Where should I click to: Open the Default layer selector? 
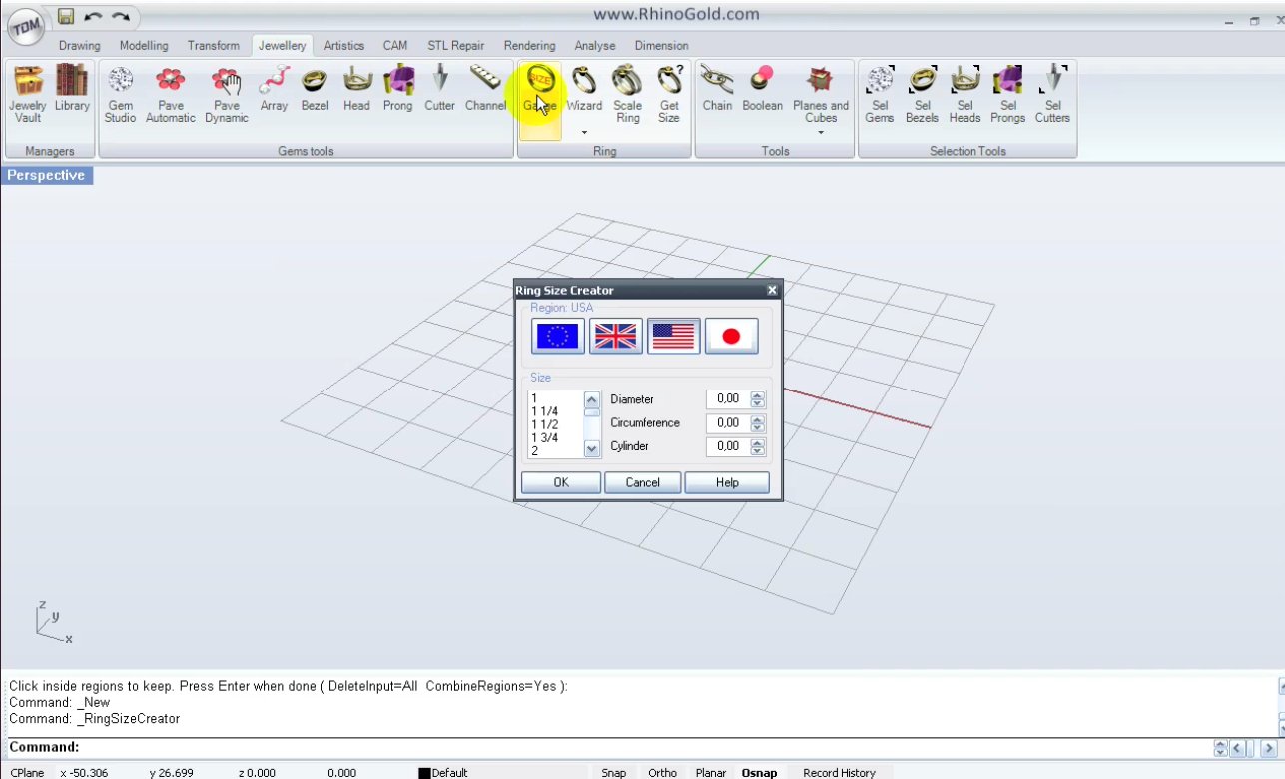pos(443,772)
